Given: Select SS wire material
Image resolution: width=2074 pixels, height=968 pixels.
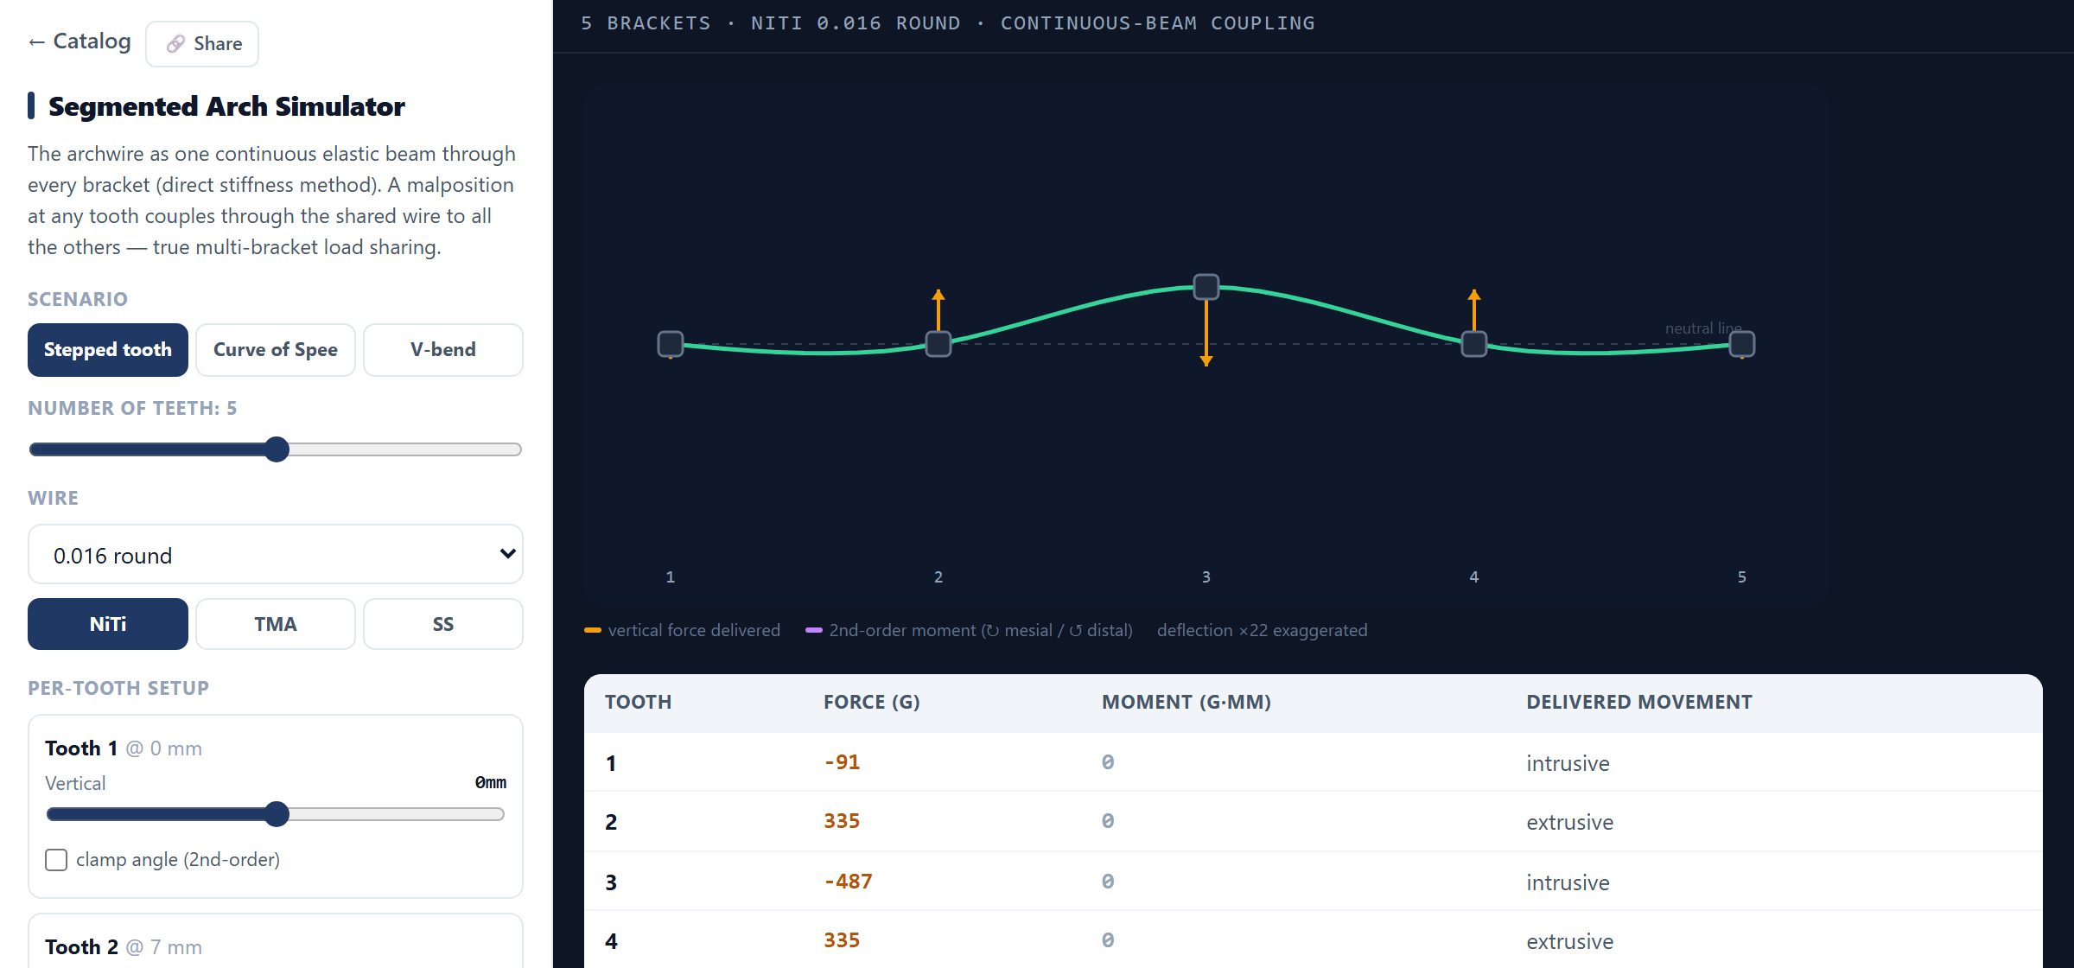Looking at the screenshot, I should point(443,624).
